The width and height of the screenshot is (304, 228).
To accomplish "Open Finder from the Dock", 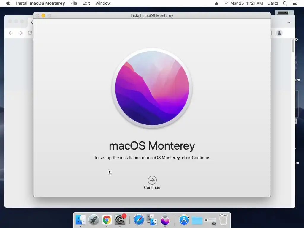I will (x=81, y=220).
